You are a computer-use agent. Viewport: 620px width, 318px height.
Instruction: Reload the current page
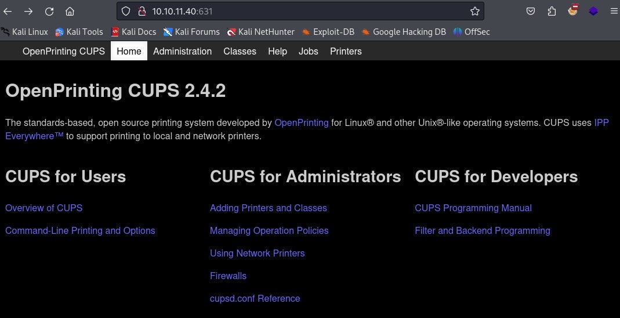[49, 12]
